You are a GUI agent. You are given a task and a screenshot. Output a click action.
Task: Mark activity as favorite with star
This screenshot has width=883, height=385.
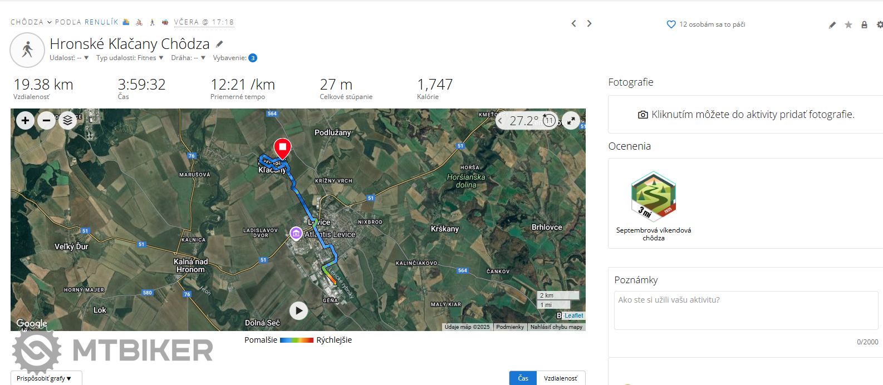[x=848, y=24]
